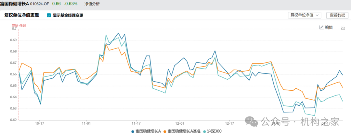Click the download chart icon
The width and height of the screenshot is (351, 136).
[343, 28]
